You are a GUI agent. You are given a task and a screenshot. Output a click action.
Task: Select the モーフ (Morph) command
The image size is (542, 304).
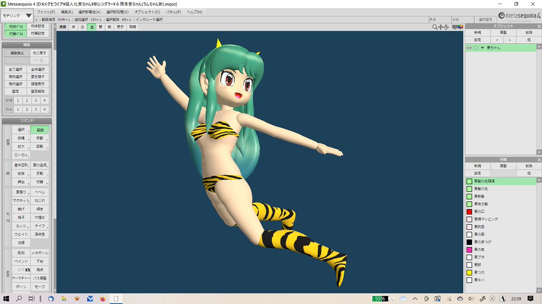coord(40,287)
